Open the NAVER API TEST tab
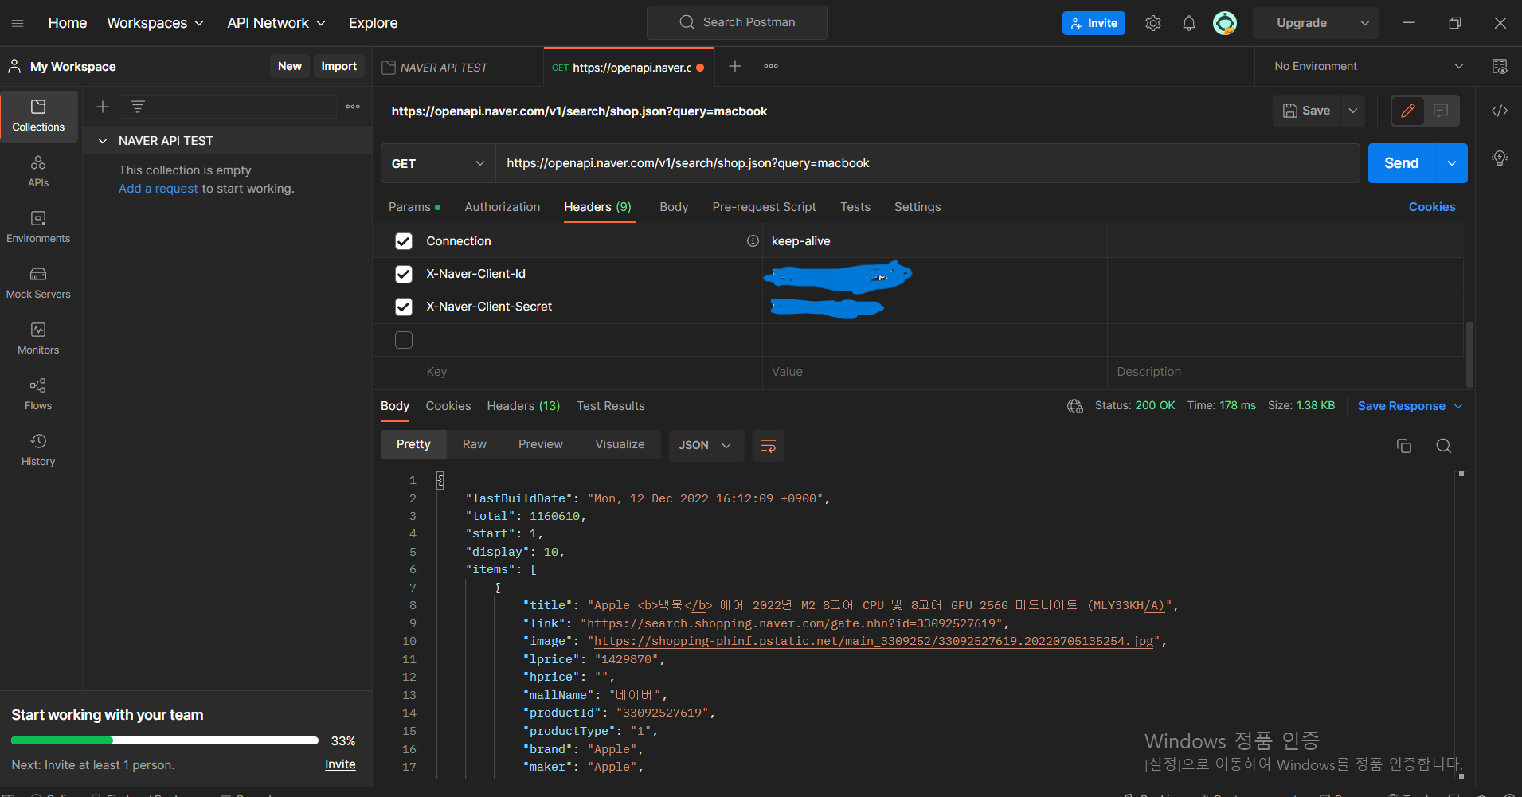 click(x=458, y=68)
